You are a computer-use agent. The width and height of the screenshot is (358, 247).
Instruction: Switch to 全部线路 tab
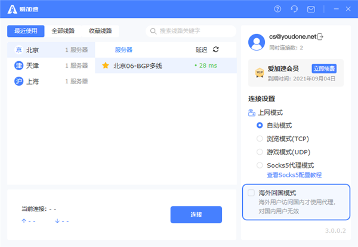click(x=63, y=31)
